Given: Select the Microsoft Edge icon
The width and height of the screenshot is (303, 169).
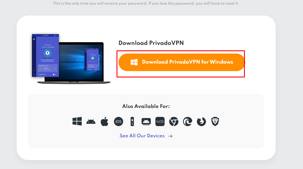Looking at the screenshot, I should (187, 121).
